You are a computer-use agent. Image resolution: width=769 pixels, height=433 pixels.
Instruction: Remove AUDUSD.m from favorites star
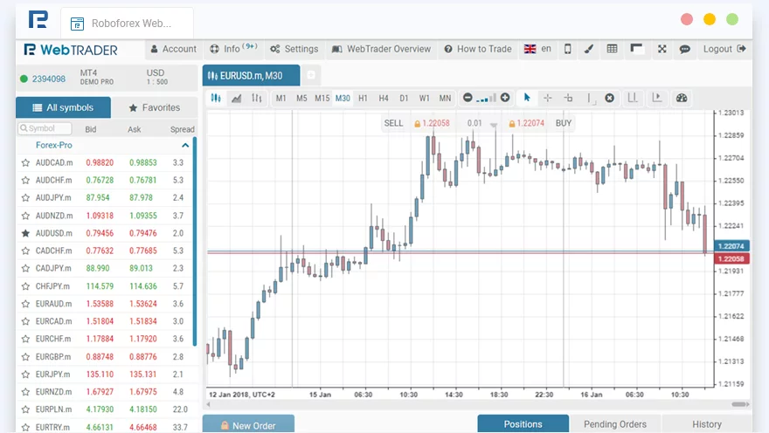25,233
